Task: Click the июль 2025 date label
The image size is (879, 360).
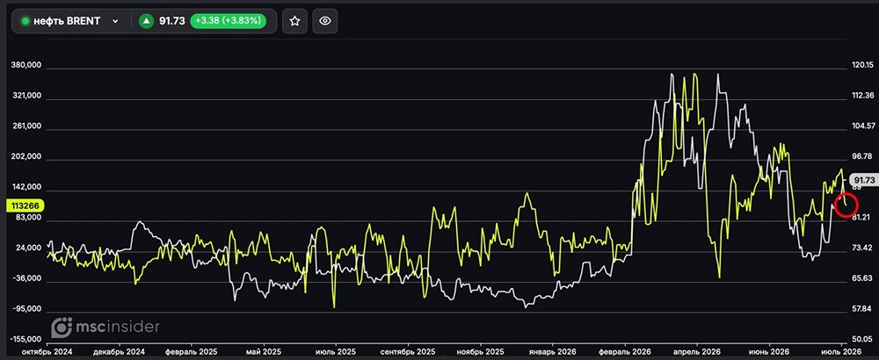Action: (x=336, y=352)
